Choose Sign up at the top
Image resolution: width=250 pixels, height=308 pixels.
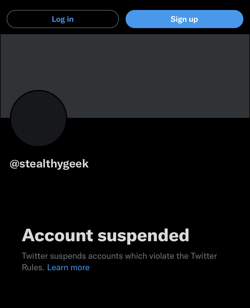click(x=184, y=19)
